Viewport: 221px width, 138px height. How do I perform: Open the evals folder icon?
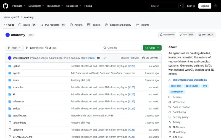tap(10, 80)
